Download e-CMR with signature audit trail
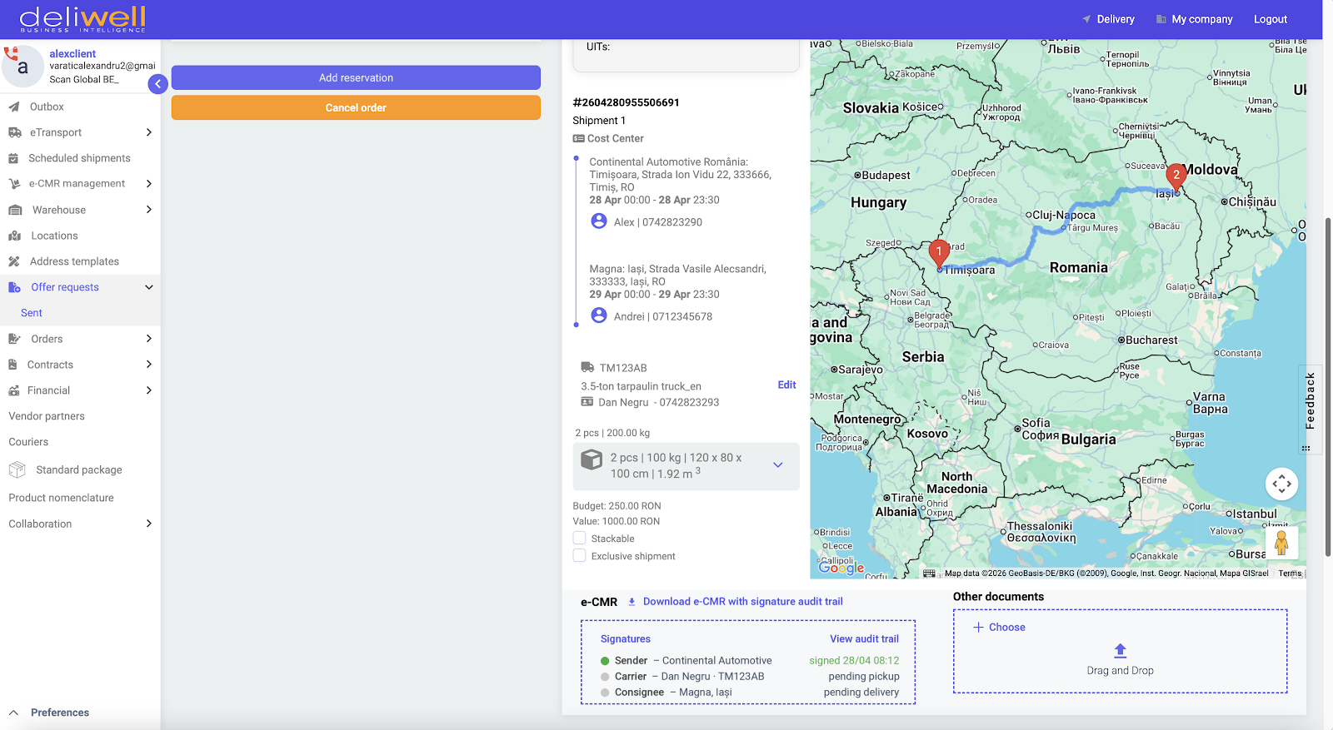1333x730 pixels. [735, 602]
